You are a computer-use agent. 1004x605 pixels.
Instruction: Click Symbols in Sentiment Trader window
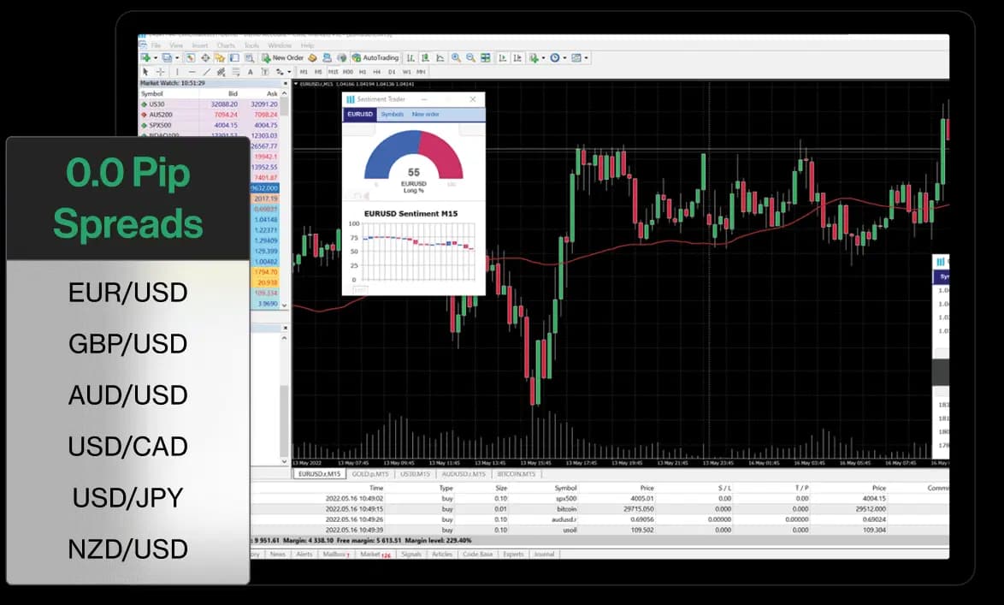click(x=392, y=114)
